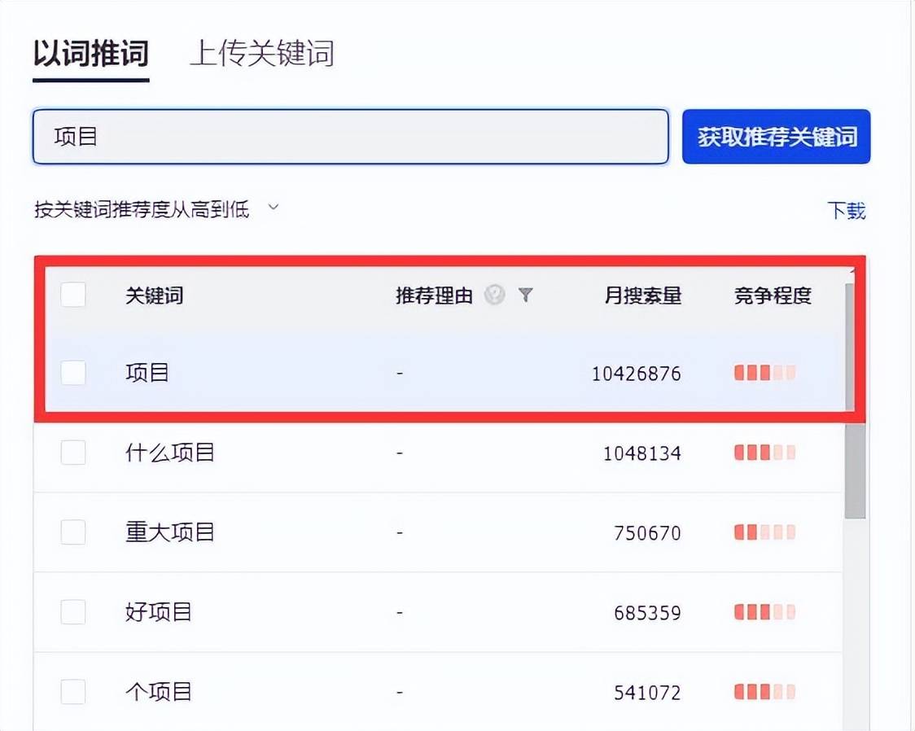
Task: Open the filter funnel on 推荐理由 column
Action: [527, 295]
